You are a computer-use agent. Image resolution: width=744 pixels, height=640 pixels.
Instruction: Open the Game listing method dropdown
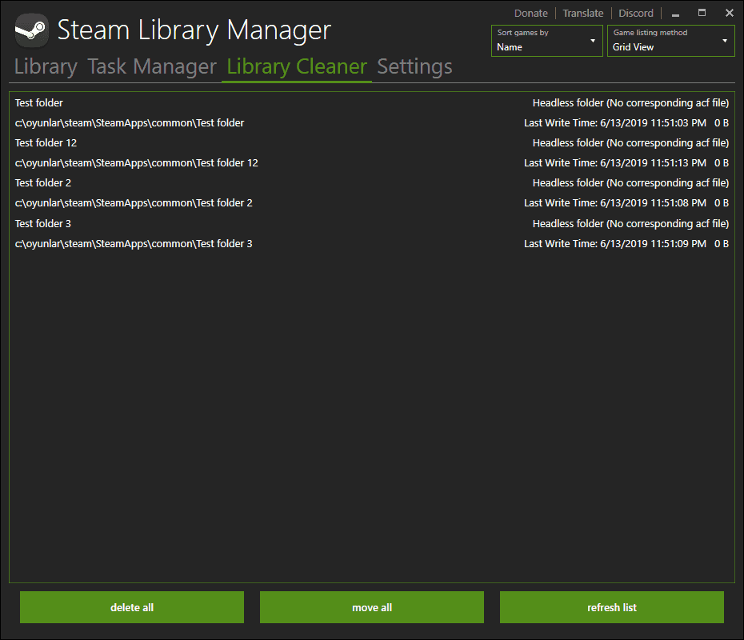(671, 41)
